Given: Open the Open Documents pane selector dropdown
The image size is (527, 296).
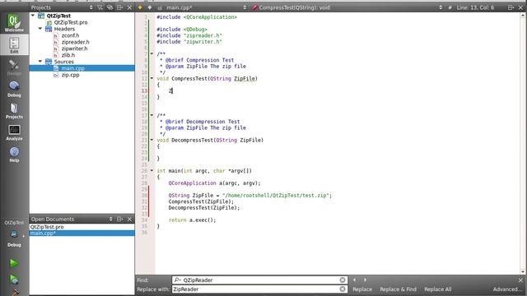Looking at the screenshot, I should pyautogui.click(x=111, y=220).
